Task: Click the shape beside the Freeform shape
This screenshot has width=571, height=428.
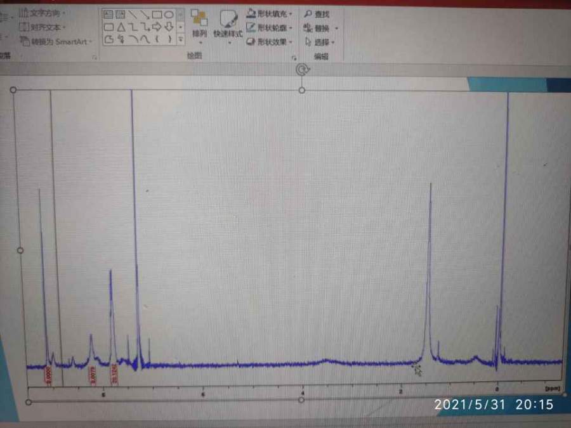Action: coord(121,39)
